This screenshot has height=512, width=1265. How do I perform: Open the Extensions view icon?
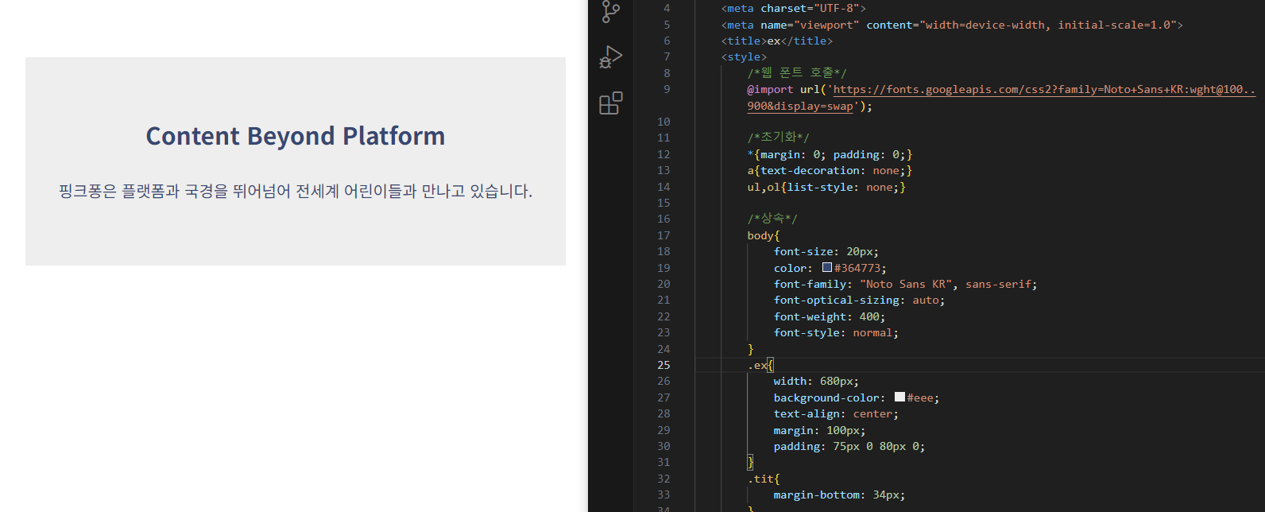610,103
